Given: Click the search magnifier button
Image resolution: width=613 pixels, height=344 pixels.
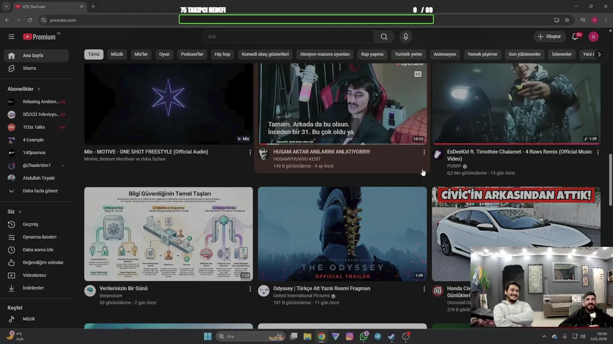Looking at the screenshot, I should [384, 37].
